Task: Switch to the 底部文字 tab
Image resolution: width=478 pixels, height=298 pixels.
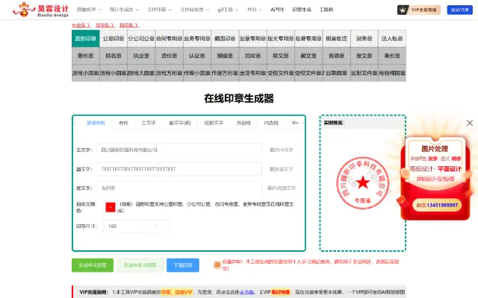Action: pos(214,123)
